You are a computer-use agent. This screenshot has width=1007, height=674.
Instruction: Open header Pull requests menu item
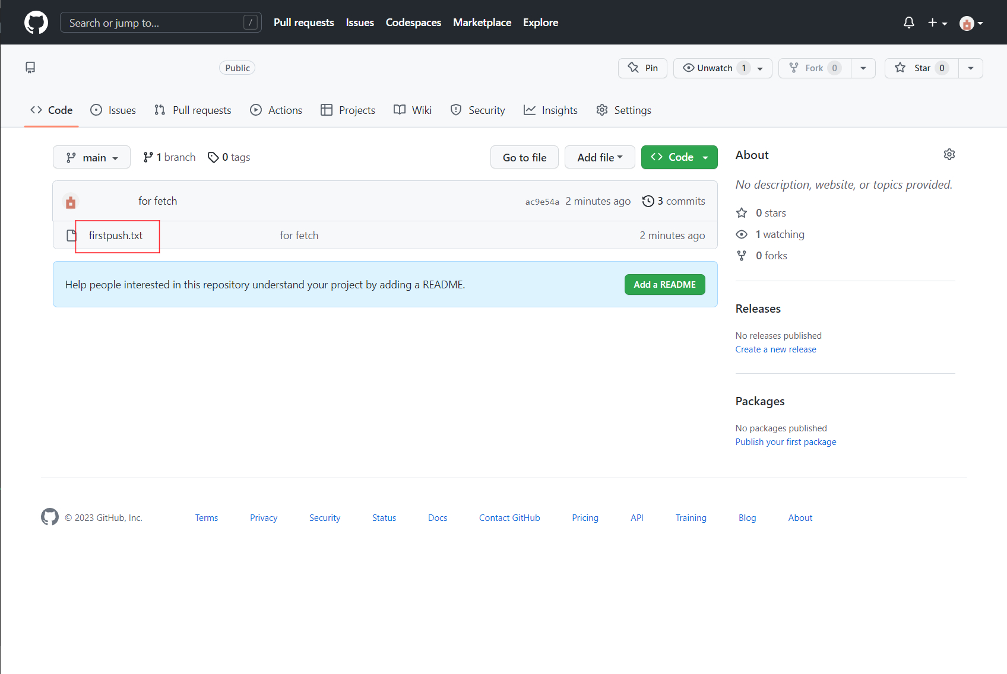304,23
